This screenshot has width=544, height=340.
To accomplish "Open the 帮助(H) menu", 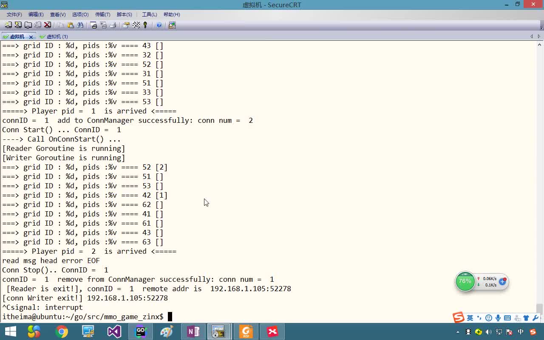I will point(172,14).
